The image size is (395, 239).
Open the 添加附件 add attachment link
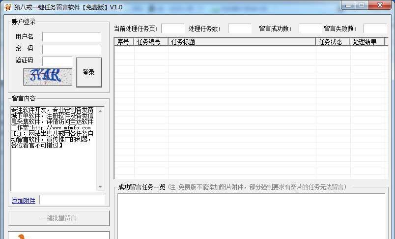tap(23, 201)
